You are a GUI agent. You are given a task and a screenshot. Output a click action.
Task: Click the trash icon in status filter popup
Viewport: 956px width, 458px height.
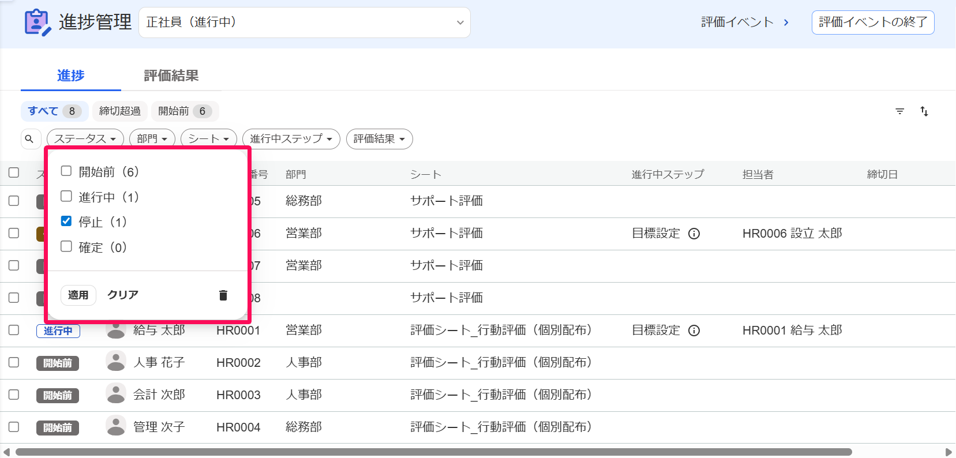223,295
